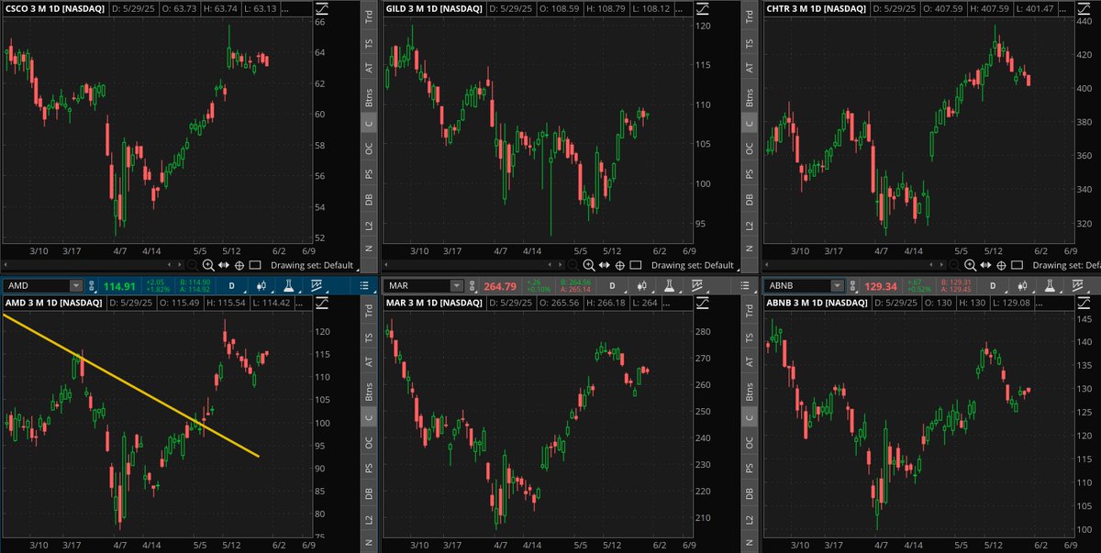Open the chart link chain icon next to AMD symbol
This screenshot has width=1101, height=553.
tap(93, 286)
